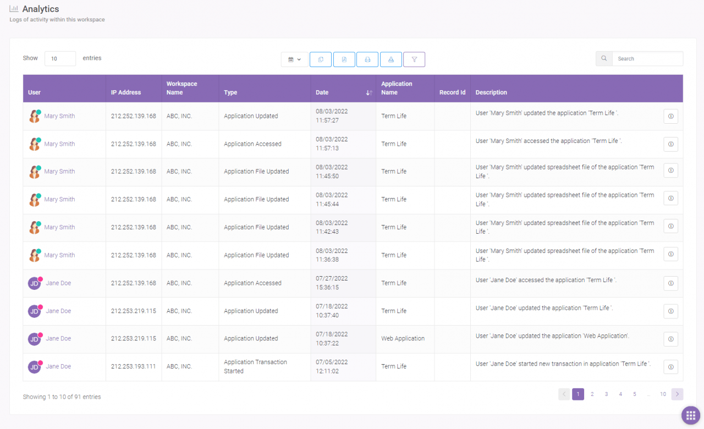
Task: Click the download export icon
Action: click(x=391, y=59)
